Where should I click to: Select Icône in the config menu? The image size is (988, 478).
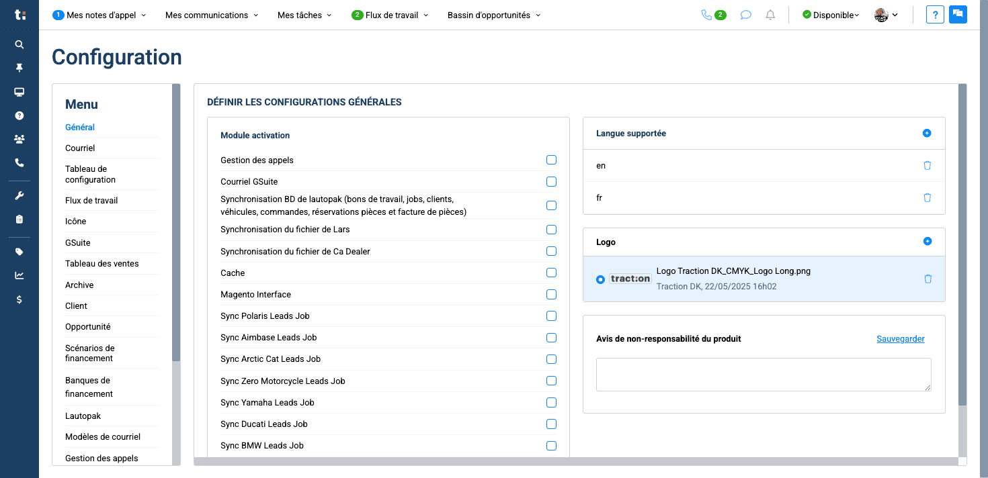[x=75, y=221]
